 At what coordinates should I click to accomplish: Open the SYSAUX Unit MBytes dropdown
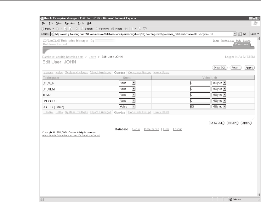219,83
